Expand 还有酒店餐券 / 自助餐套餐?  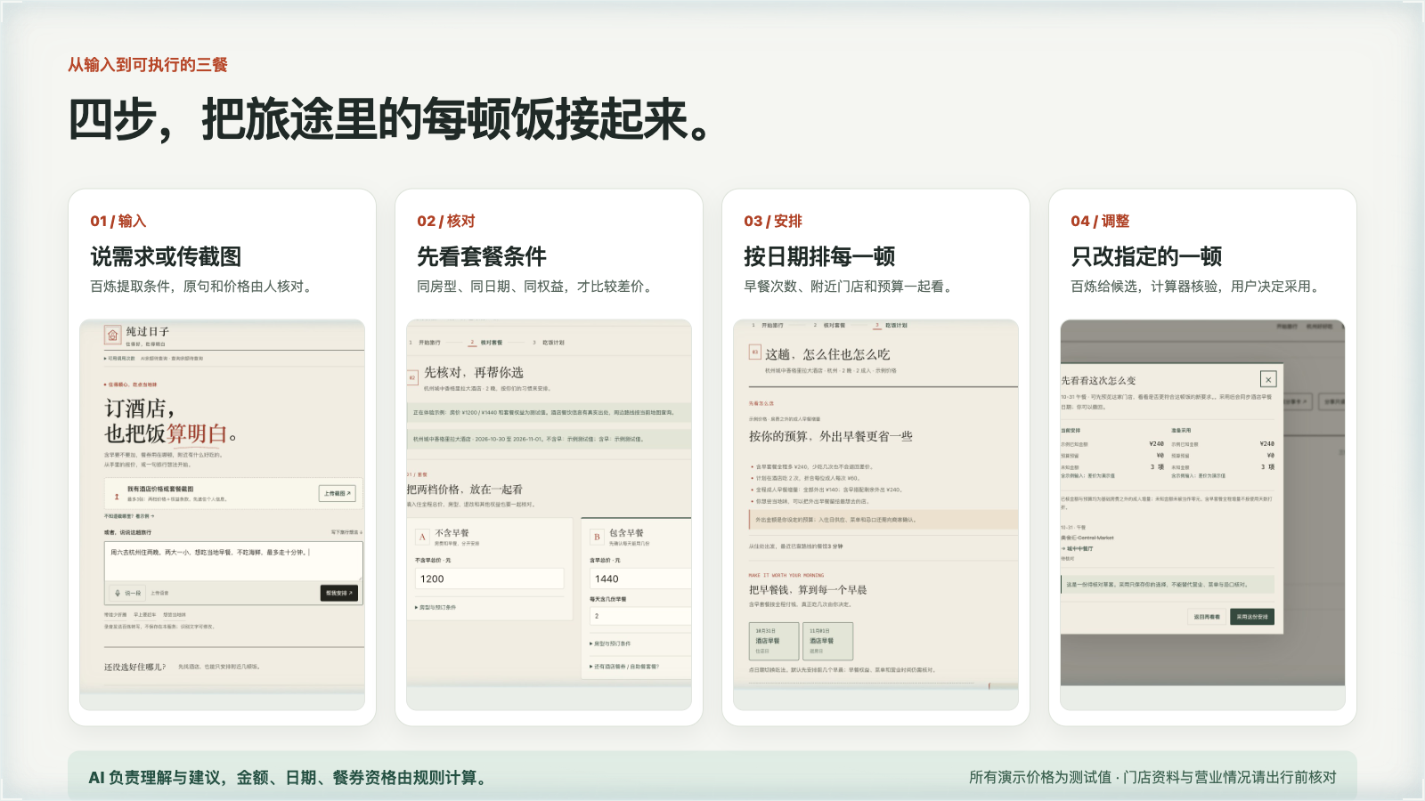click(624, 666)
